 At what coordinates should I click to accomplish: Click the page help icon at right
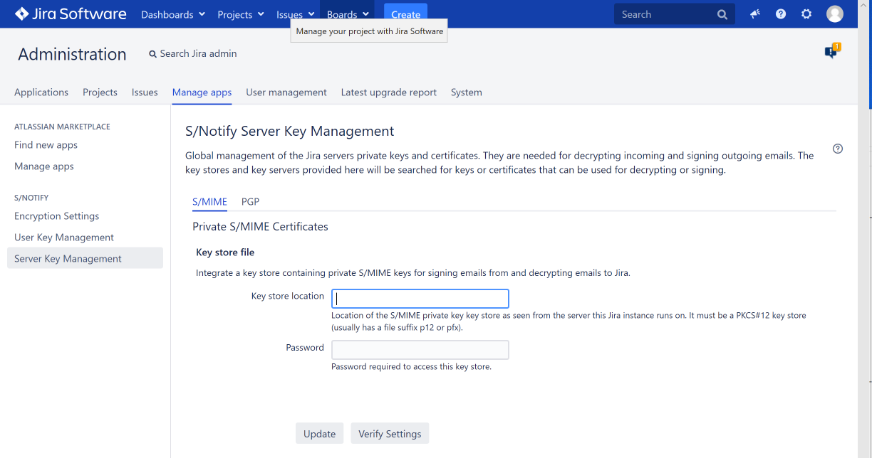pos(838,149)
